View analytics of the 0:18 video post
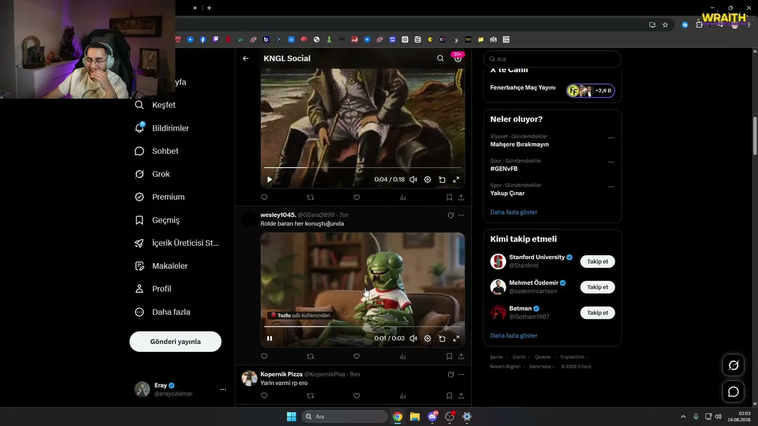The image size is (758, 426). (x=403, y=198)
